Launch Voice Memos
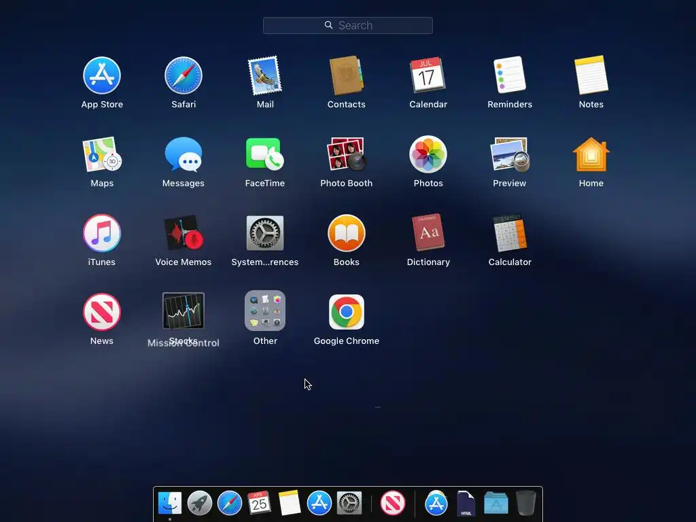This screenshot has height=522, width=696. click(184, 233)
